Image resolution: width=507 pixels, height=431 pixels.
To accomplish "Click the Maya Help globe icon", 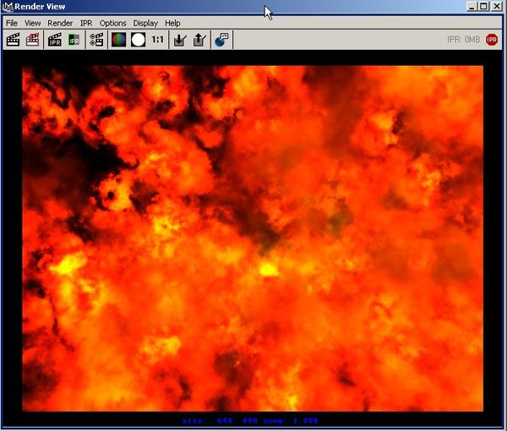I will coord(221,39).
